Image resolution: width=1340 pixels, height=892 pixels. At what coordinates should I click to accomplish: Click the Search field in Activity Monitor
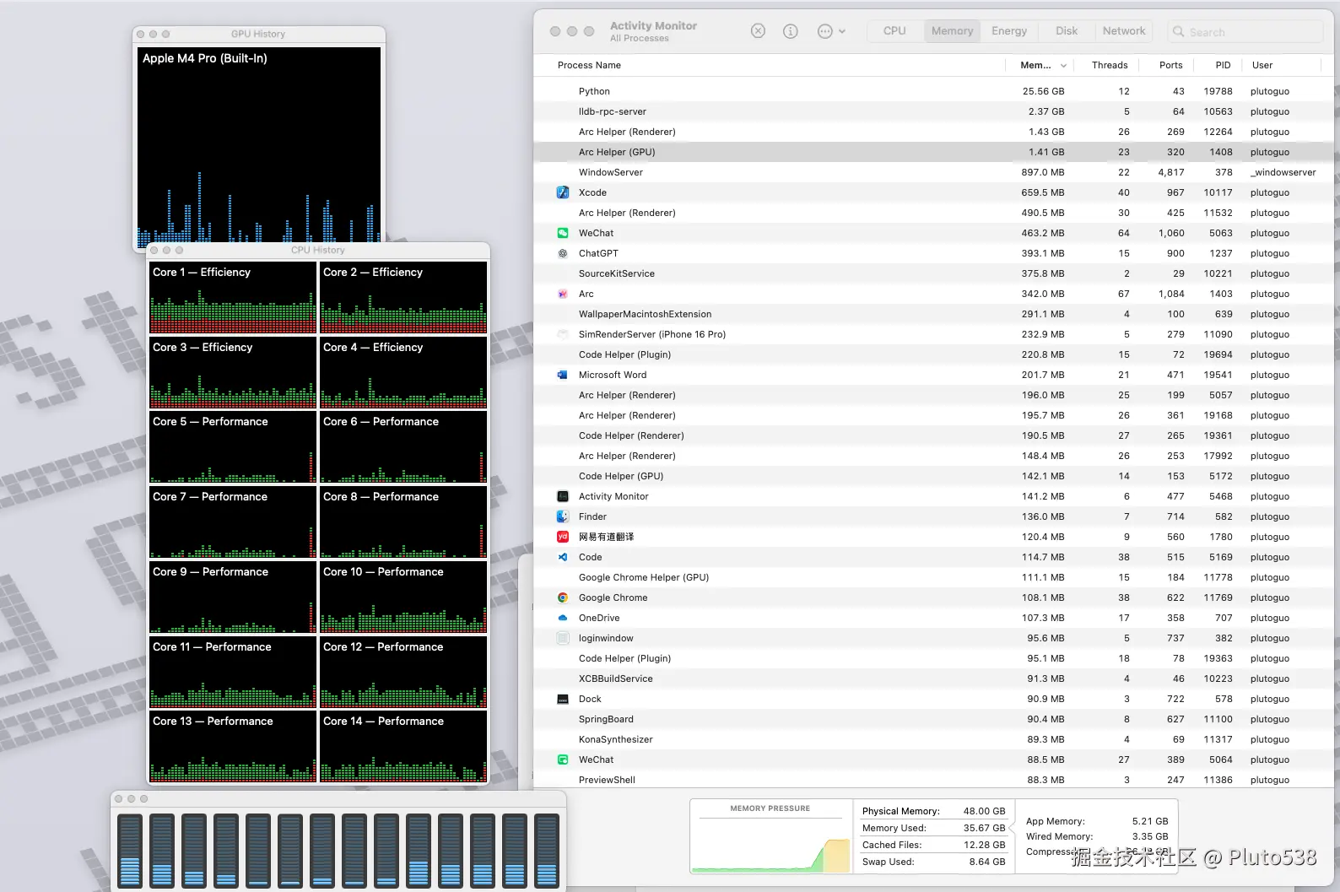(1245, 32)
